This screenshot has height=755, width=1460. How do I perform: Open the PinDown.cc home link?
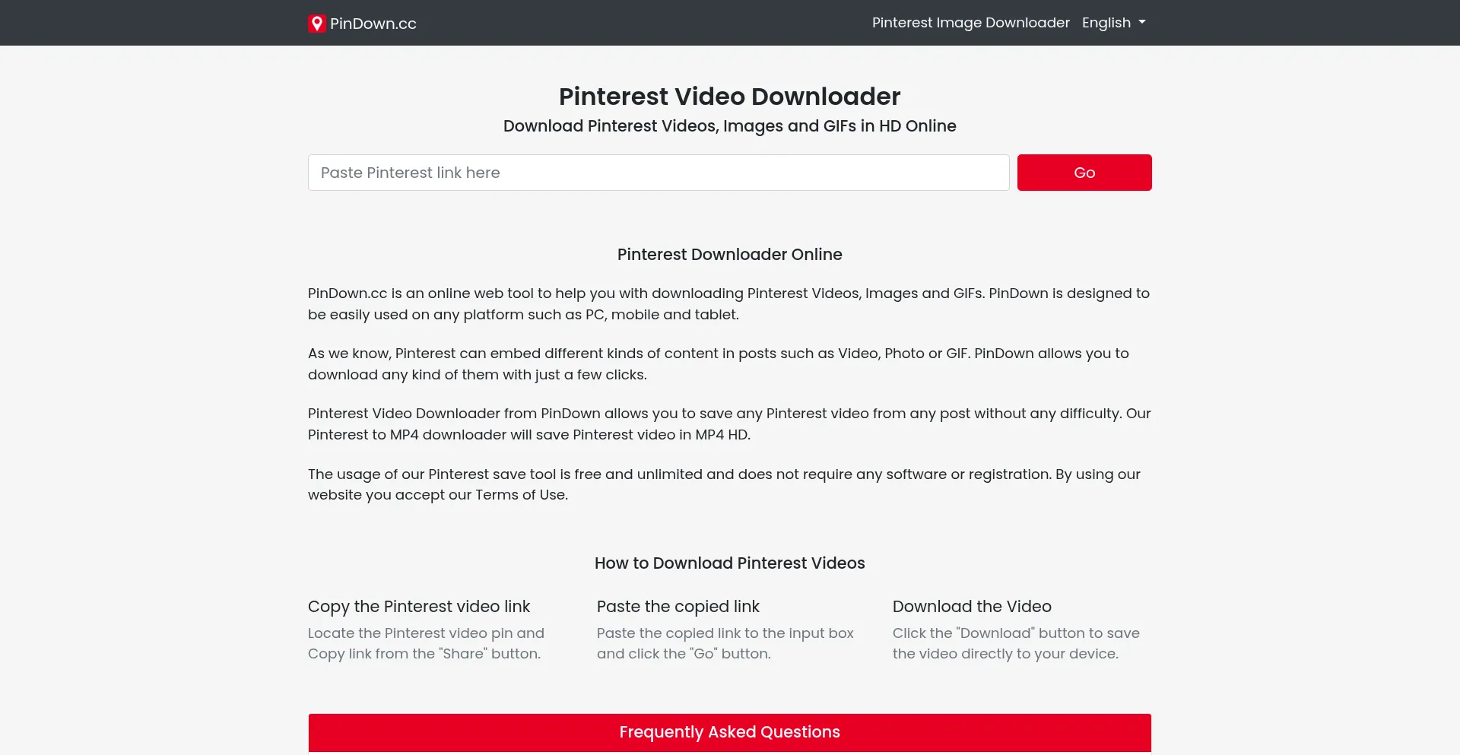coord(373,24)
